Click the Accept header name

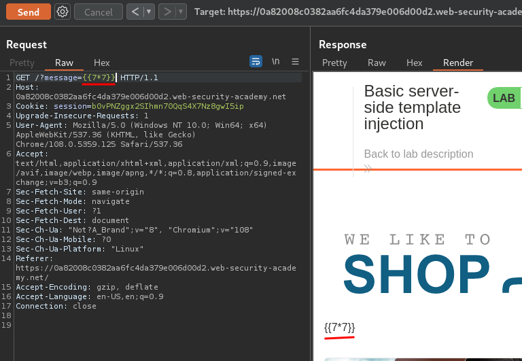point(32,154)
